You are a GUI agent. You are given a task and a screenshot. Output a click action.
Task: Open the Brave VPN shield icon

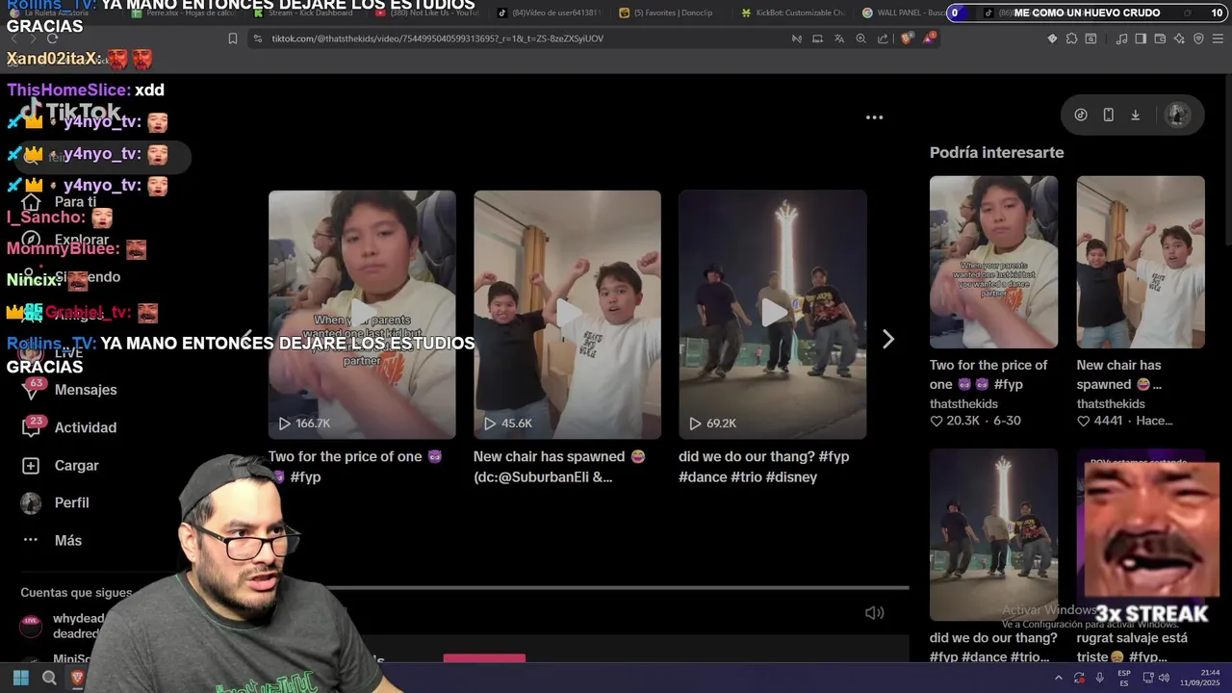coord(1198,38)
